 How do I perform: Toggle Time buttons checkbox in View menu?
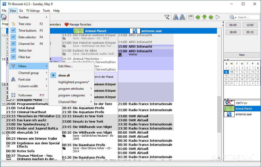pyautogui.click(x=13, y=31)
